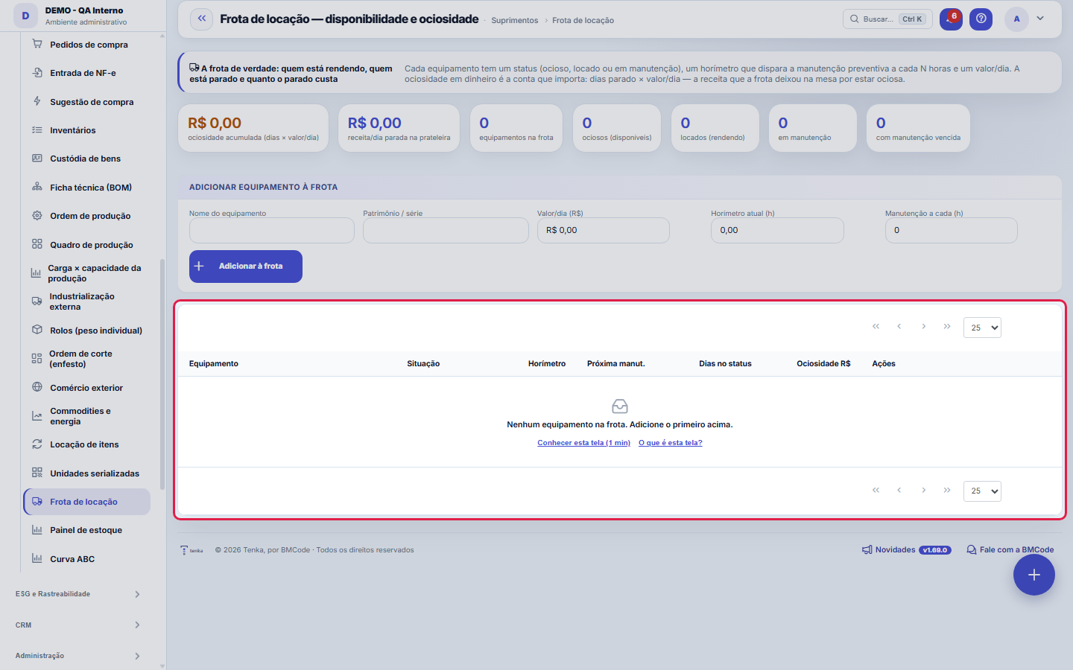Click Unidades serializadas QR icon
This screenshot has width=1073, height=670.
[x=37, y=473]
